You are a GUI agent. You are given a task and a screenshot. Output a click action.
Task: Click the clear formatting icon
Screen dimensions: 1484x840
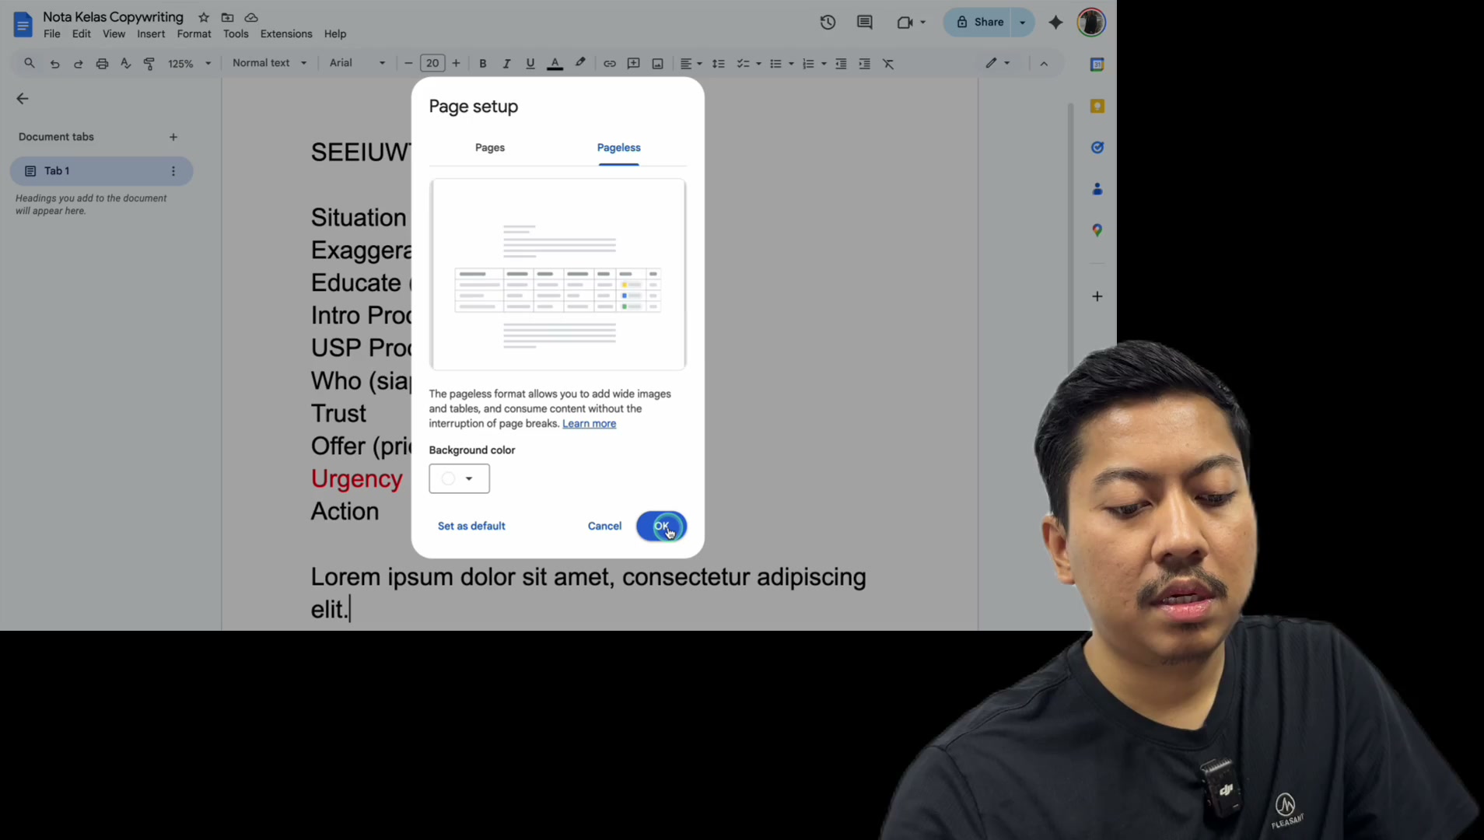[x=888, y=64]
